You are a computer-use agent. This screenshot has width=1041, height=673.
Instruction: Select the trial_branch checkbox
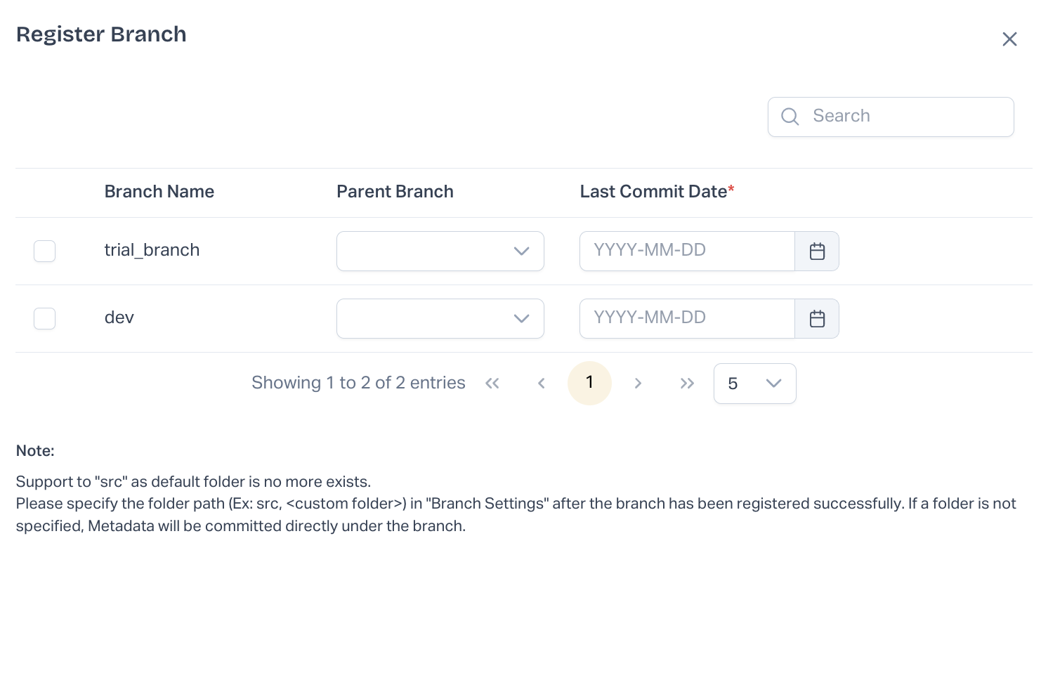pos(45,251)
